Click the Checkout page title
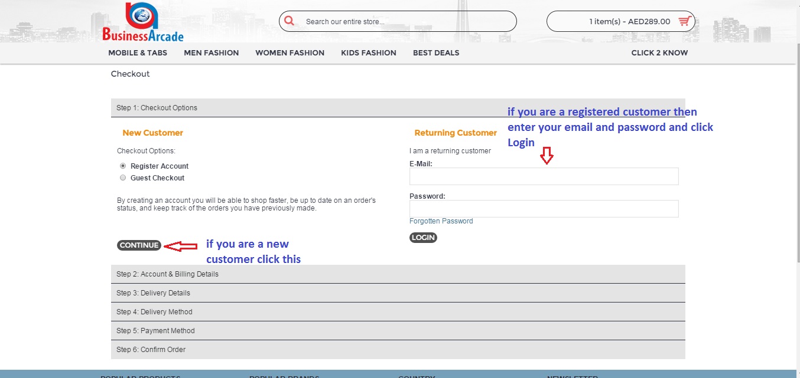 point(130,74)
